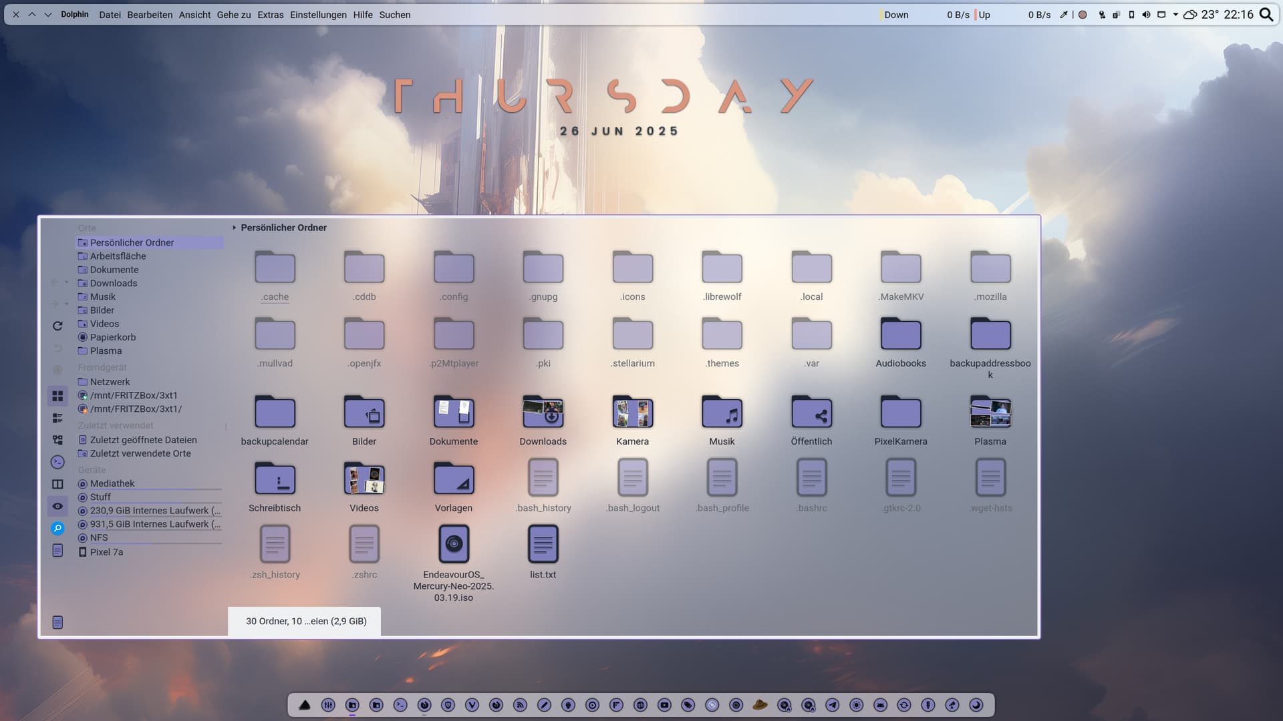Click the reload folder icon
Image resolution: width=1283 pixels, height=721 pixels.
coord(57,326)
